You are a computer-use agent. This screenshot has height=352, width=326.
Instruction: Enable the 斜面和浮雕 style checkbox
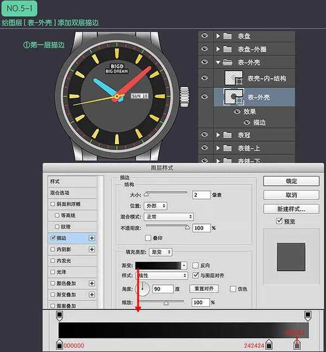(52, 204)
